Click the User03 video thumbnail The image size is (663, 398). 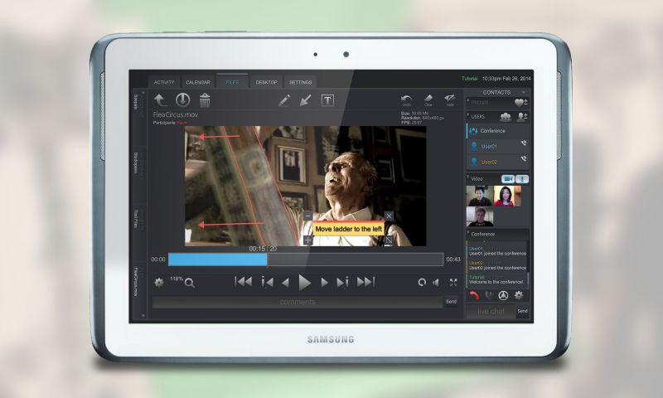coord(480,217)
